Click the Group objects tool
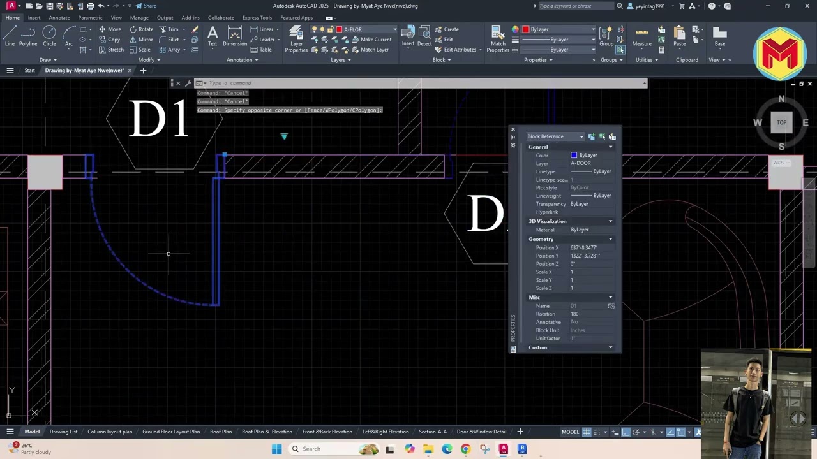Viewport: 817px width, 459px height. coord(606,36)
